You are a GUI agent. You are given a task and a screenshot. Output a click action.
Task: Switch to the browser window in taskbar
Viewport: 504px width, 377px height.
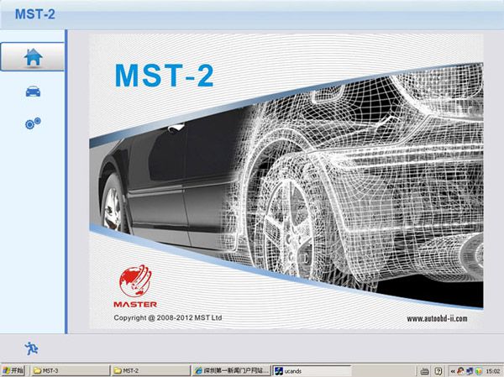232,370
